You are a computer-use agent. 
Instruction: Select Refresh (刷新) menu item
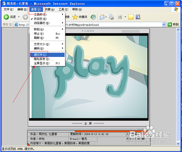click(x=47, y=38)
